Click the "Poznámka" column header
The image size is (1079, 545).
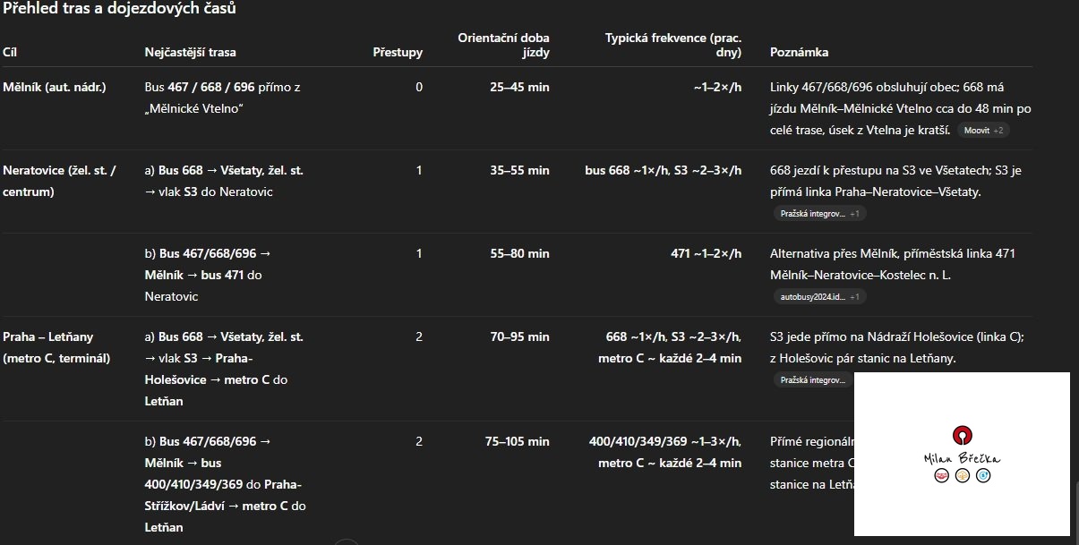(x=799, y=53)
